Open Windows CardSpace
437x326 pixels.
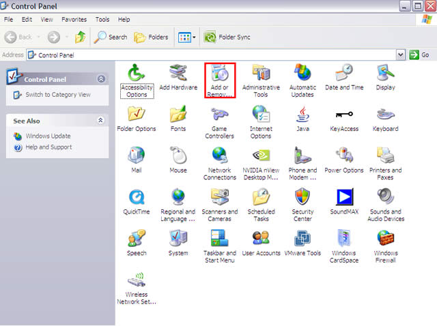[x=344, y=246]
